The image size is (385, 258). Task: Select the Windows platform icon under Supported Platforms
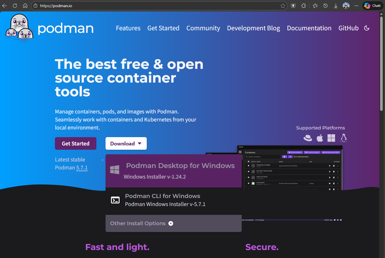coord(331,138)
